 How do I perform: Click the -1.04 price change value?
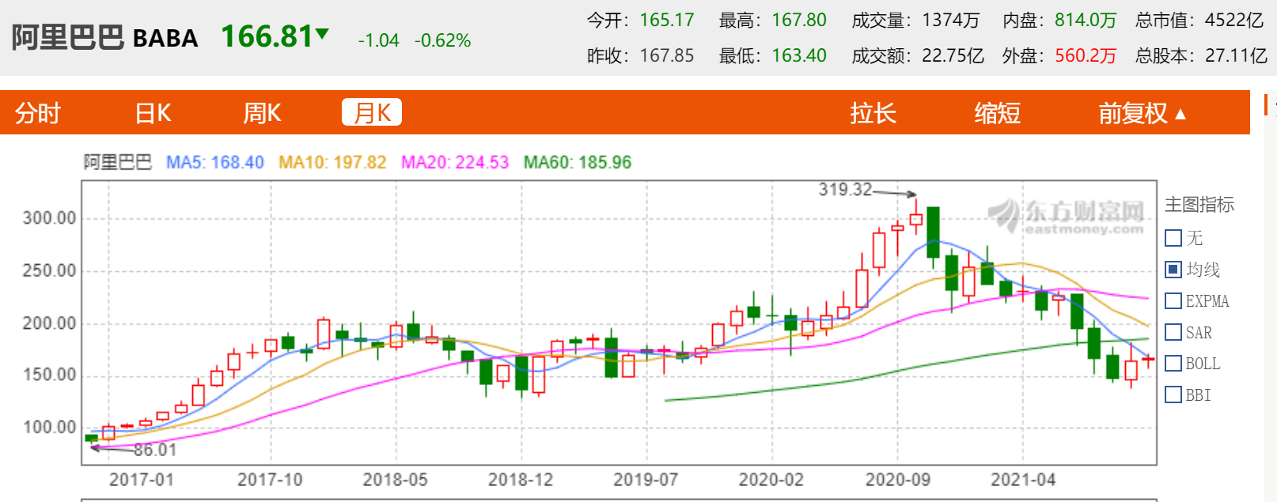pos(379,40)
